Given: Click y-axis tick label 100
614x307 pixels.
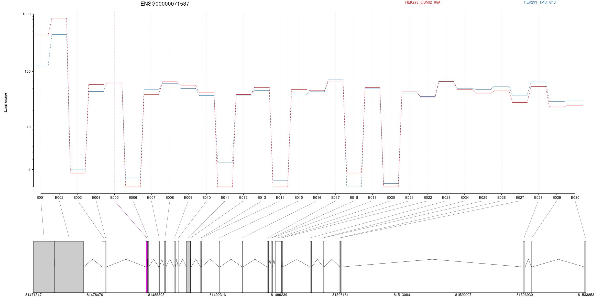Looking at the screenshot, I should 27,71.
